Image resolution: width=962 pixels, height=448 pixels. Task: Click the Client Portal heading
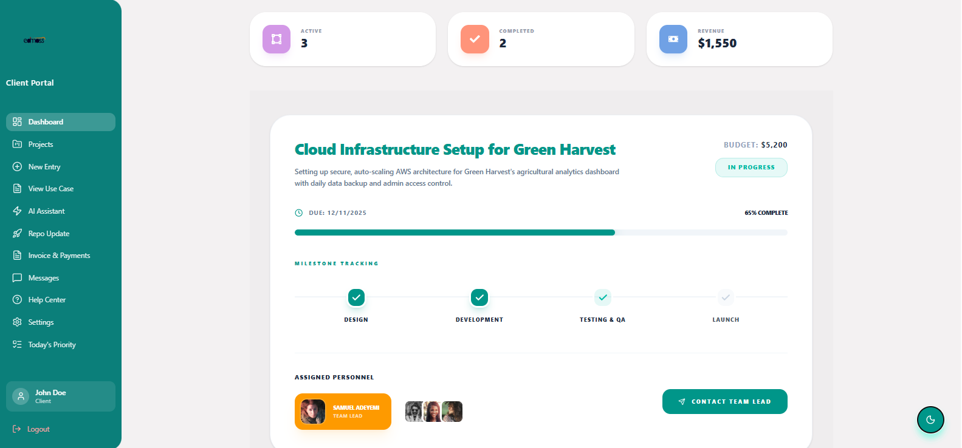[30, 83]
